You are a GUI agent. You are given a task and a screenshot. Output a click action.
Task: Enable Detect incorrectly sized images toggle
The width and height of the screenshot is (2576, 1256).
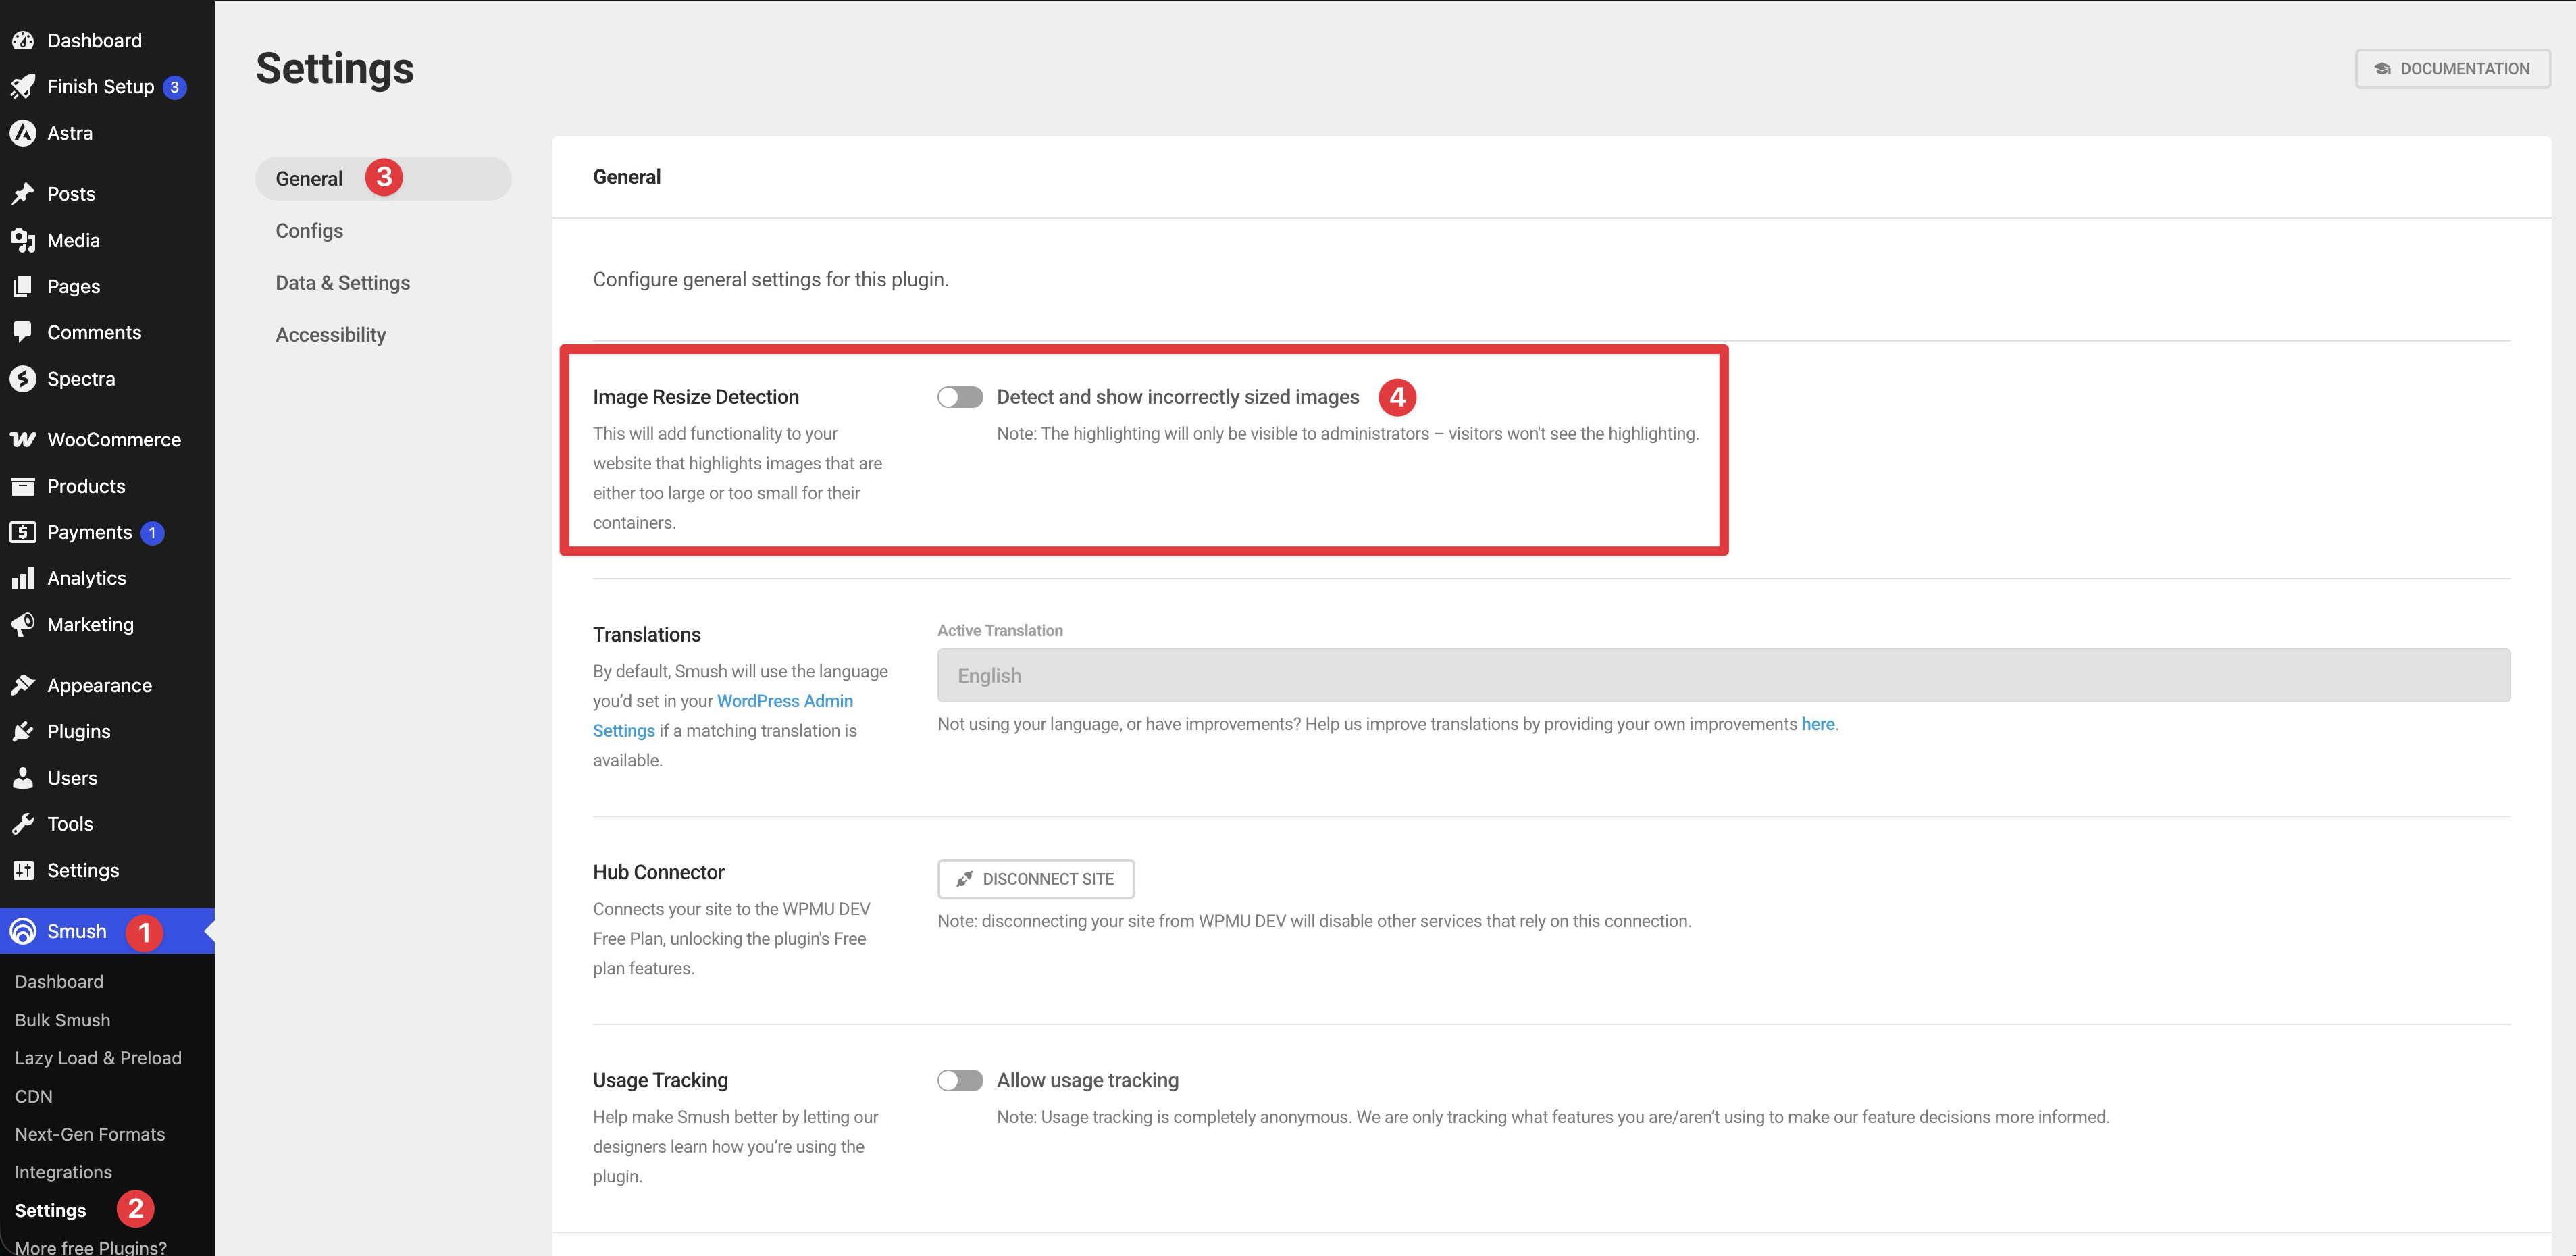(959, 397)
